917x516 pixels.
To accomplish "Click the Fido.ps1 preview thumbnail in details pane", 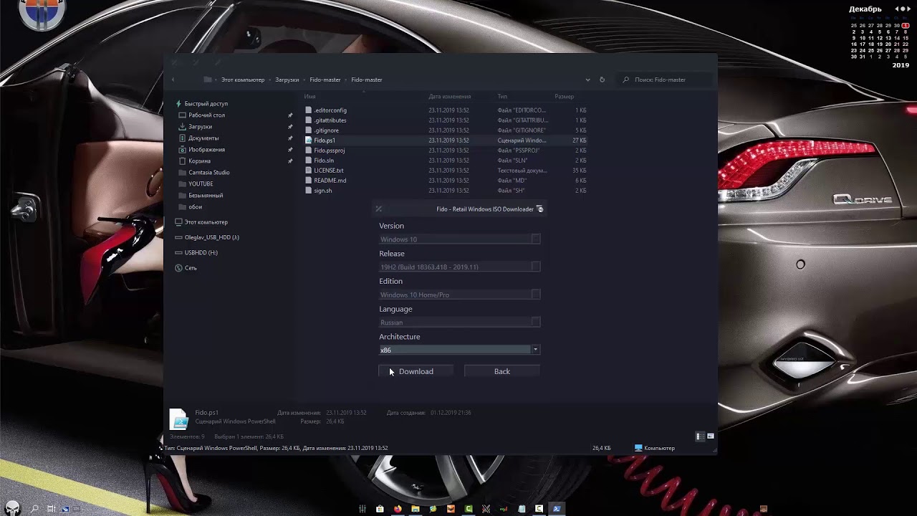I will coord(178,419).
